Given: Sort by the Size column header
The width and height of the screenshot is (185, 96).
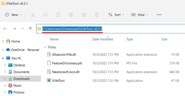Looking at the screenshot, I should (164, 39).
